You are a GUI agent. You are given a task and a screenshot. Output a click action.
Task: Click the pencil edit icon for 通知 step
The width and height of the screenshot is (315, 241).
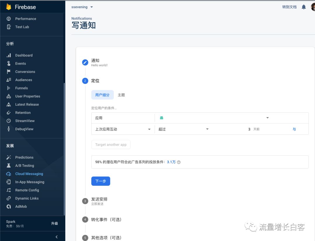point(85,63)
